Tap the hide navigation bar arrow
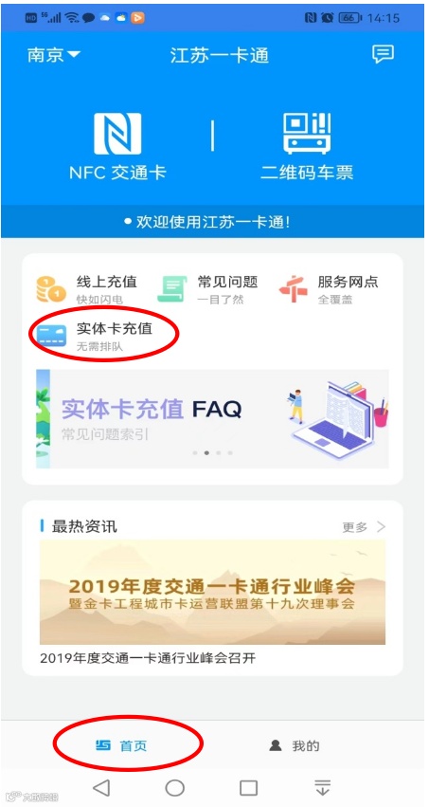 322,787
